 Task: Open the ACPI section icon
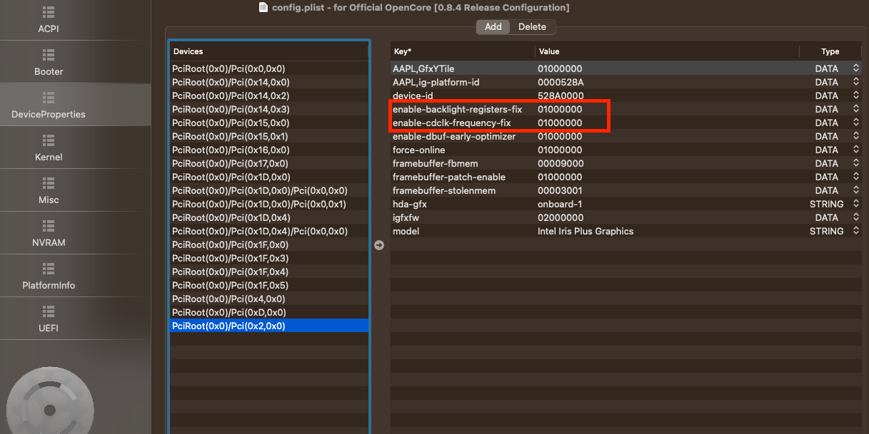49,13
